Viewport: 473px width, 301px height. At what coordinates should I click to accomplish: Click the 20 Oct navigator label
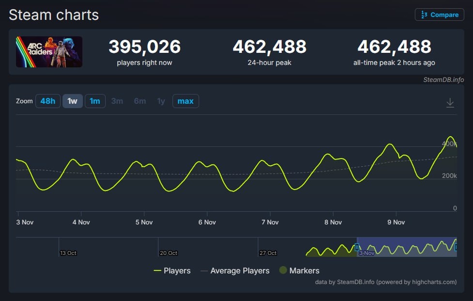click(168, 253)
